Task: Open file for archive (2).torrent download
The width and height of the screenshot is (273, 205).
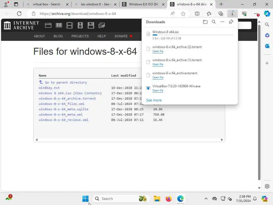Action: point(158,51)
